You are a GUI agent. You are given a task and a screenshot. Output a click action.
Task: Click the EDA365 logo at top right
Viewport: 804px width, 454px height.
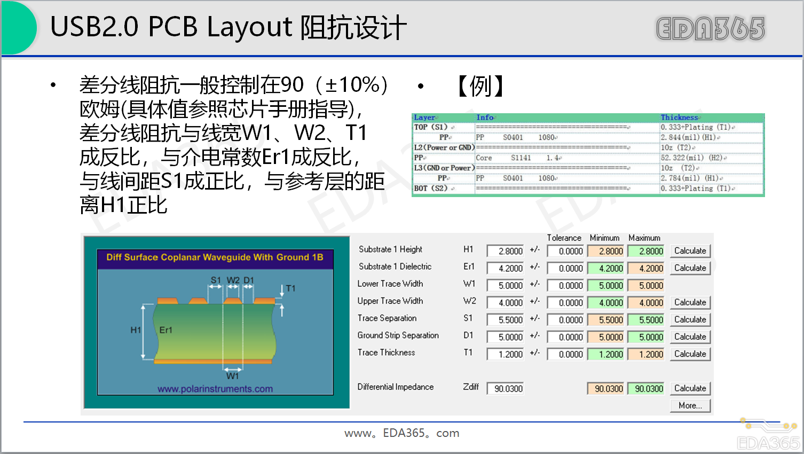tap(711, 29)
